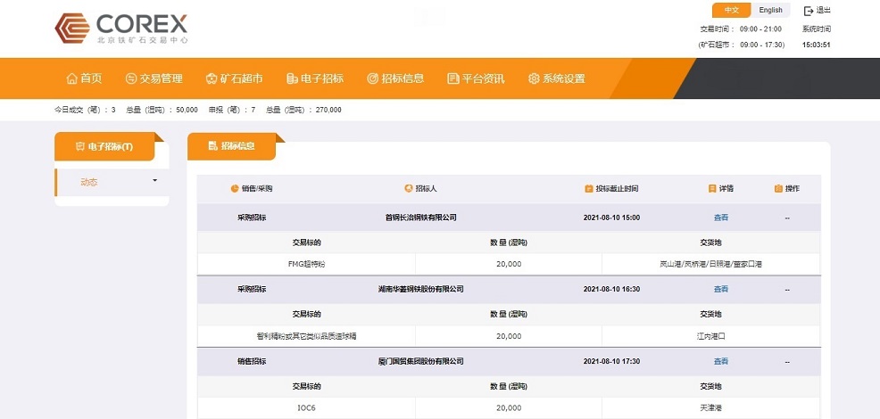Select the 招标信息 panel tab
This screenshot has width=880, height=419.
[231, 146]
